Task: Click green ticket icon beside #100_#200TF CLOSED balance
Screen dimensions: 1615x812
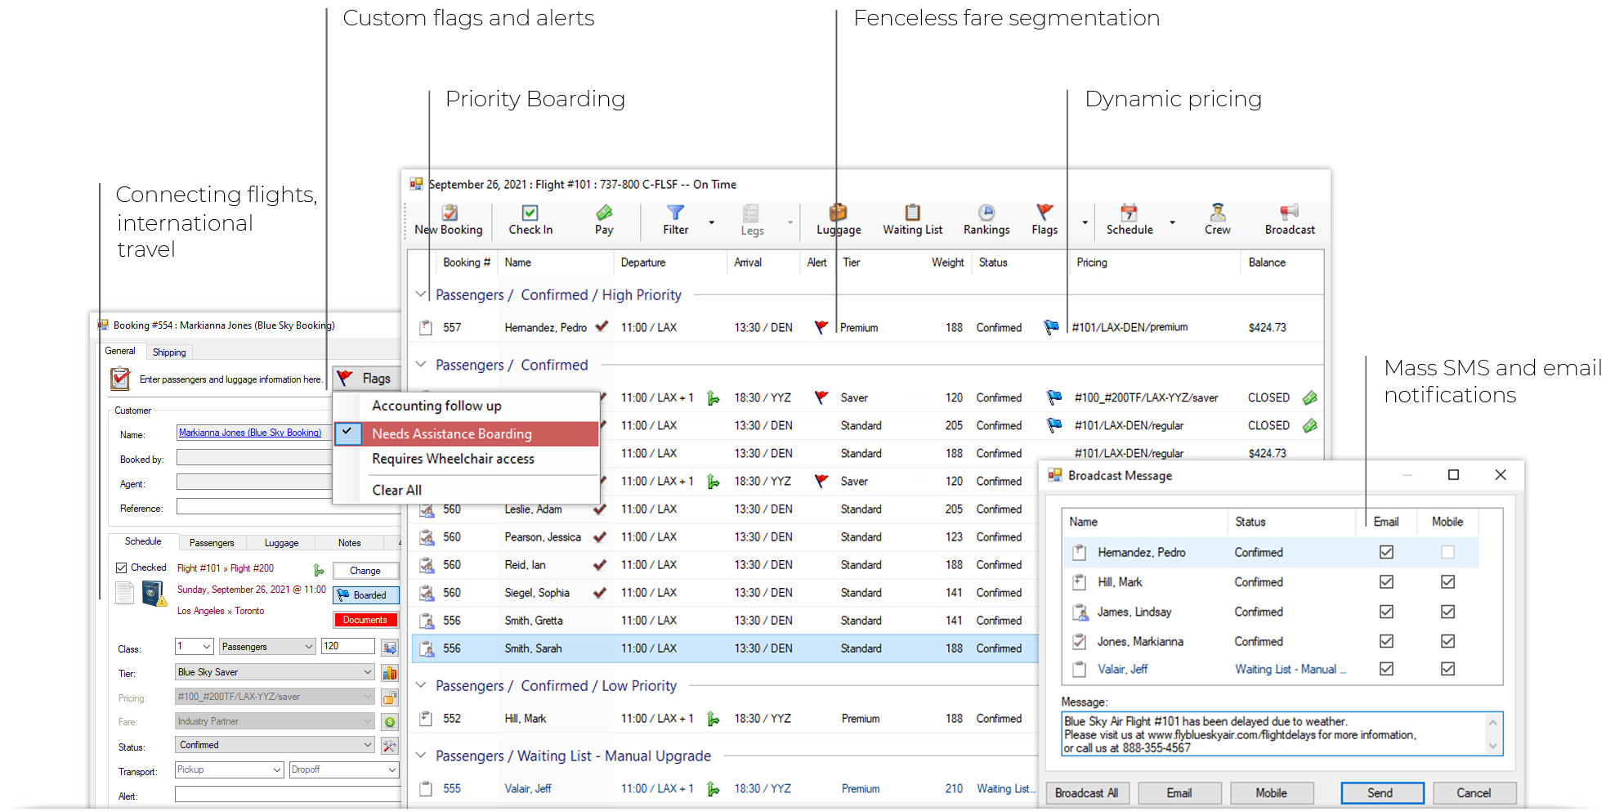Action: coord(1310,398)
